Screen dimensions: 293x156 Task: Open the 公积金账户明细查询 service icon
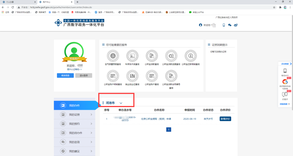pos(113,76)
